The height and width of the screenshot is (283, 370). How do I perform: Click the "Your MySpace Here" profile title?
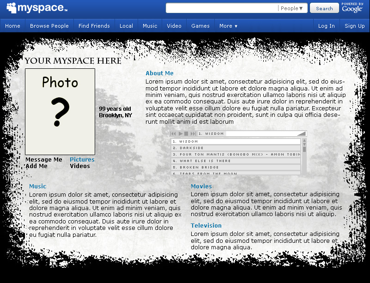coord(73,61)
